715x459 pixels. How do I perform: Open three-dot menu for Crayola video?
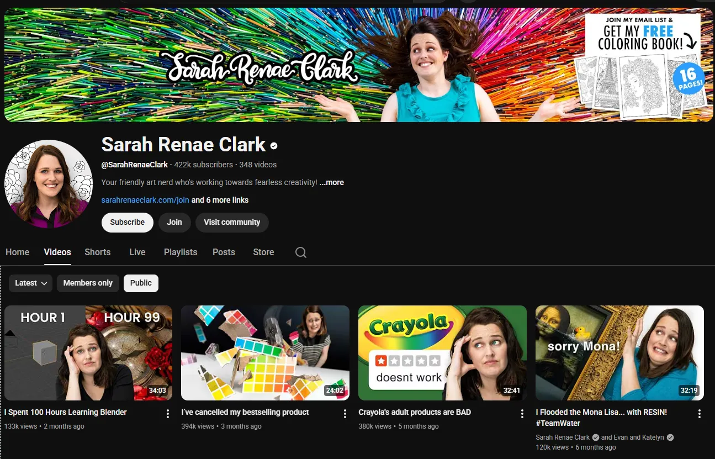pos(522,414)
